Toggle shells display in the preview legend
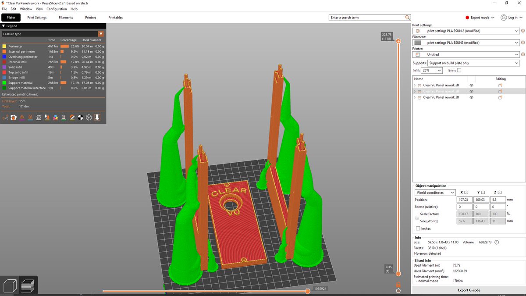The height and width of the screenshot is (296, 526). pyautogui.click(x=88, y=117)
